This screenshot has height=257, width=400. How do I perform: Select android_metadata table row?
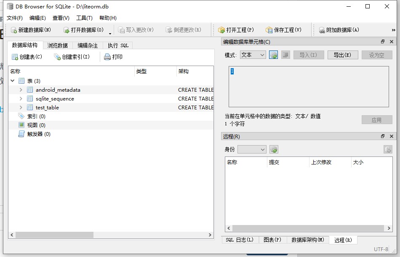111,90
